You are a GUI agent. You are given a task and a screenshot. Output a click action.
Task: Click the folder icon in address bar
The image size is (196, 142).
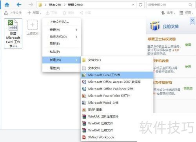pos(40,5)
